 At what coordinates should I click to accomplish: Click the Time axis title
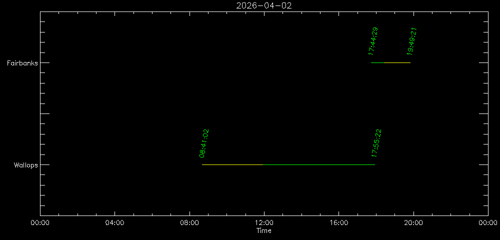point(264,230)
